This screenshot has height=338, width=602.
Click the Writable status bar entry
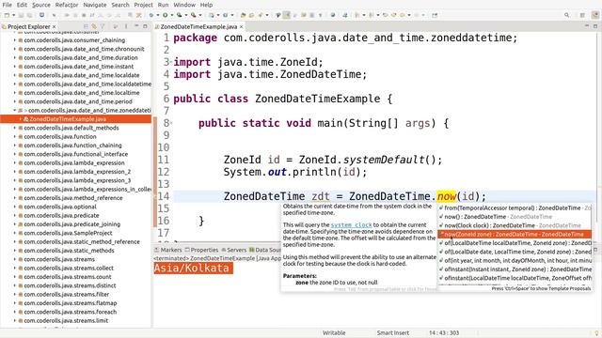click(334, 332)
